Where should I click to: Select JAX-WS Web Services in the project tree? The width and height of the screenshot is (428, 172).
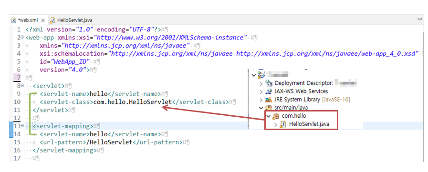tap(301, 91)
